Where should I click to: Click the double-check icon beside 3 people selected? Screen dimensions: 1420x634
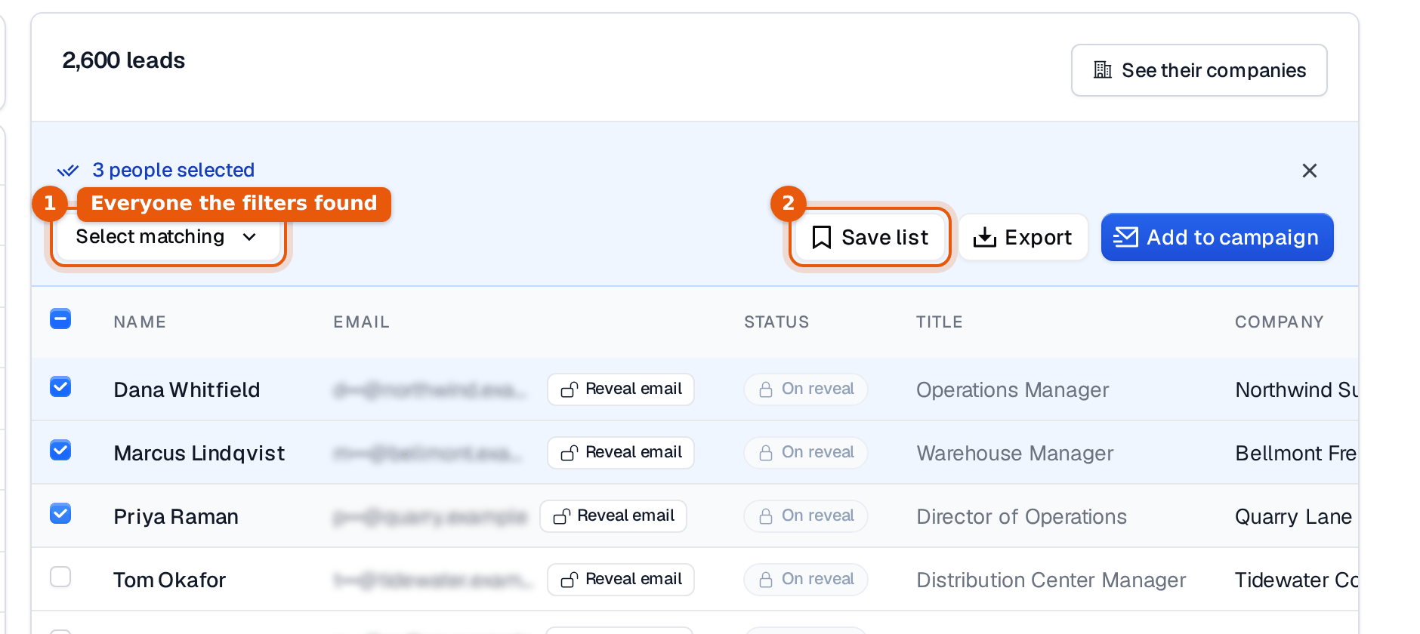[68, 171]
